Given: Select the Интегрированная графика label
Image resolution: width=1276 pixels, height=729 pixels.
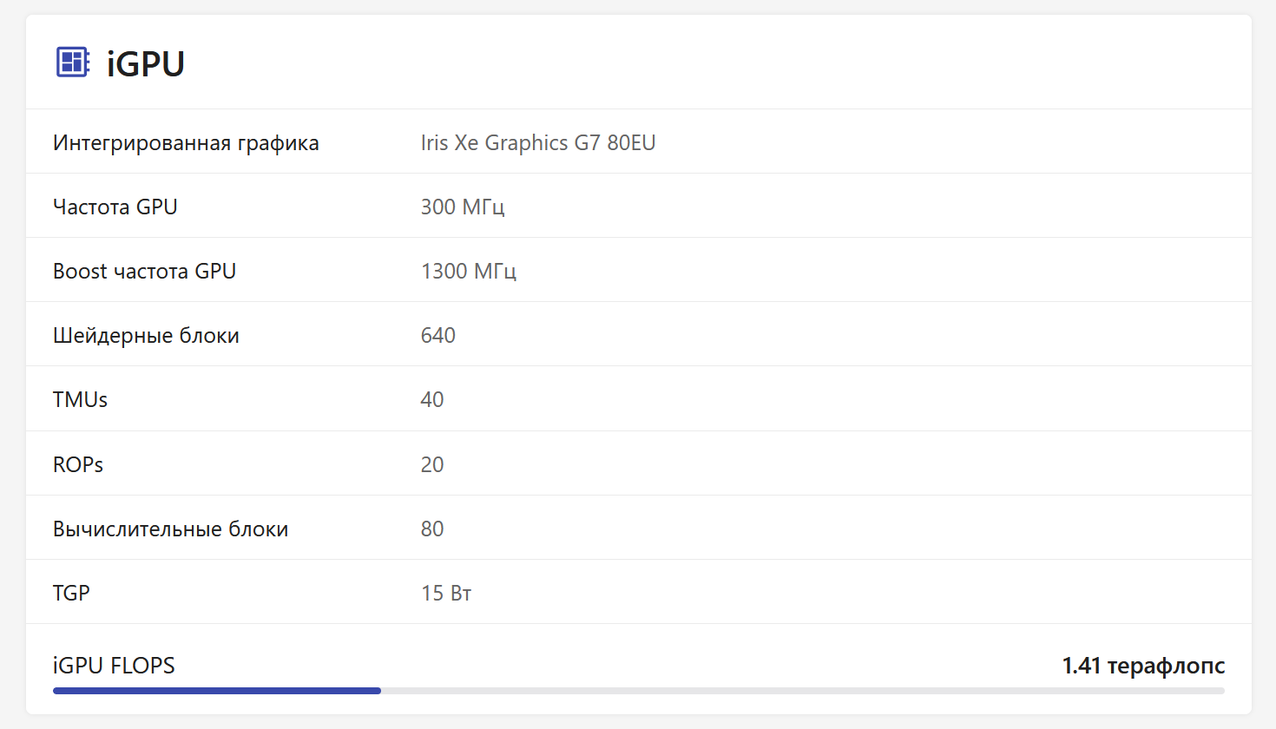Looking at the screenshot, I should pyautogui.click(x=186, y=143).
